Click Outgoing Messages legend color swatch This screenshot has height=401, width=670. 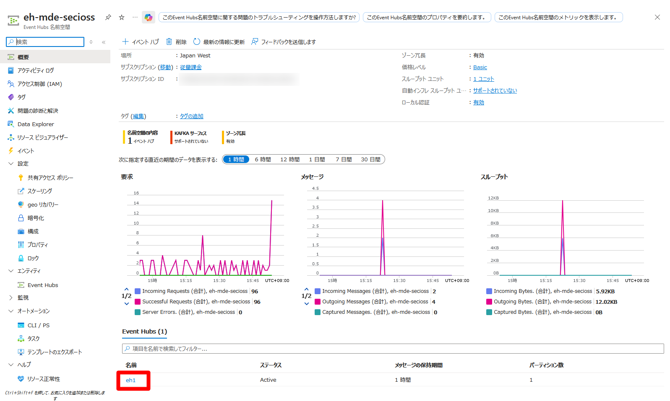[x=318, y=302]
